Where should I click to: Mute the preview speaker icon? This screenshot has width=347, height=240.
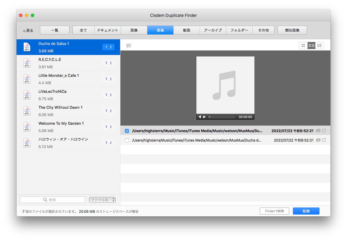click(200, 117)
